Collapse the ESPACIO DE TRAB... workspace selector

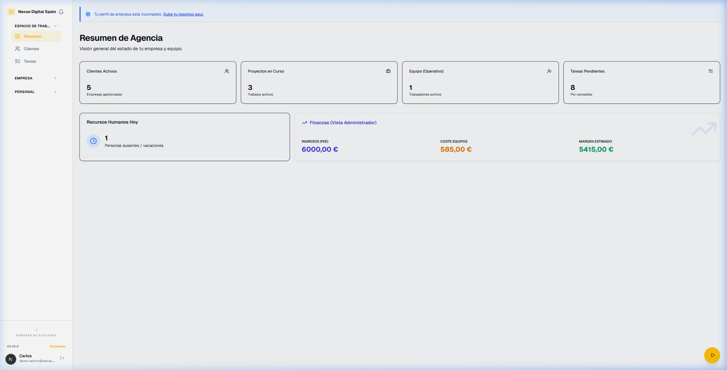coord(55,26)
